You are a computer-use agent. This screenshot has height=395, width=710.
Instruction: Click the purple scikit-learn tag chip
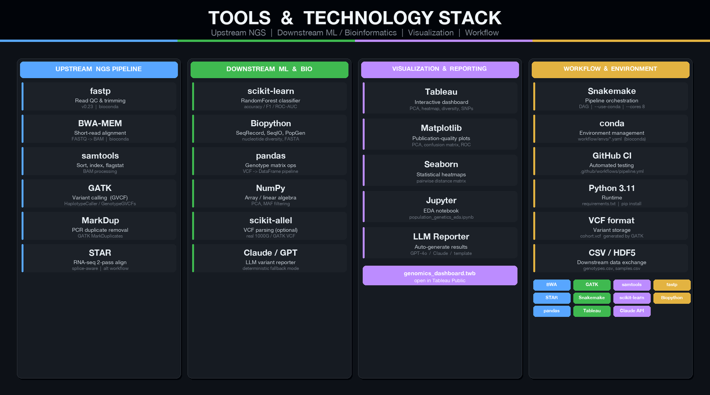tap(632, 298)
